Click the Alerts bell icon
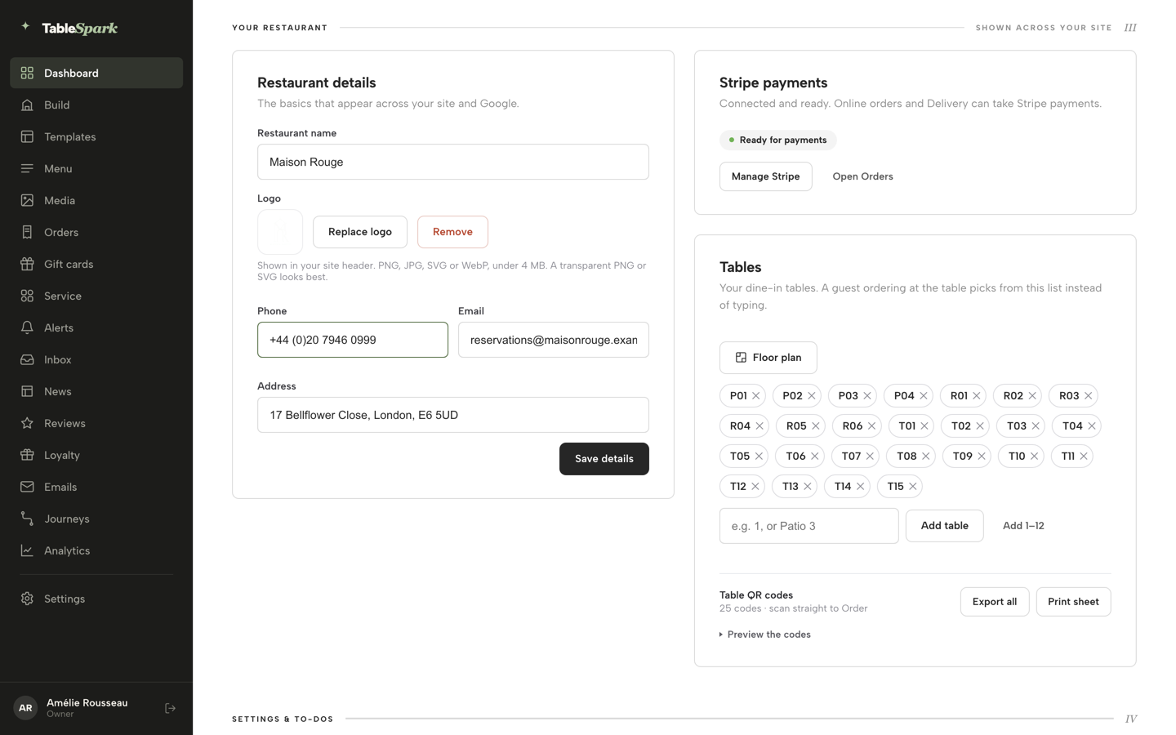1176x735 pixels. 27,327
